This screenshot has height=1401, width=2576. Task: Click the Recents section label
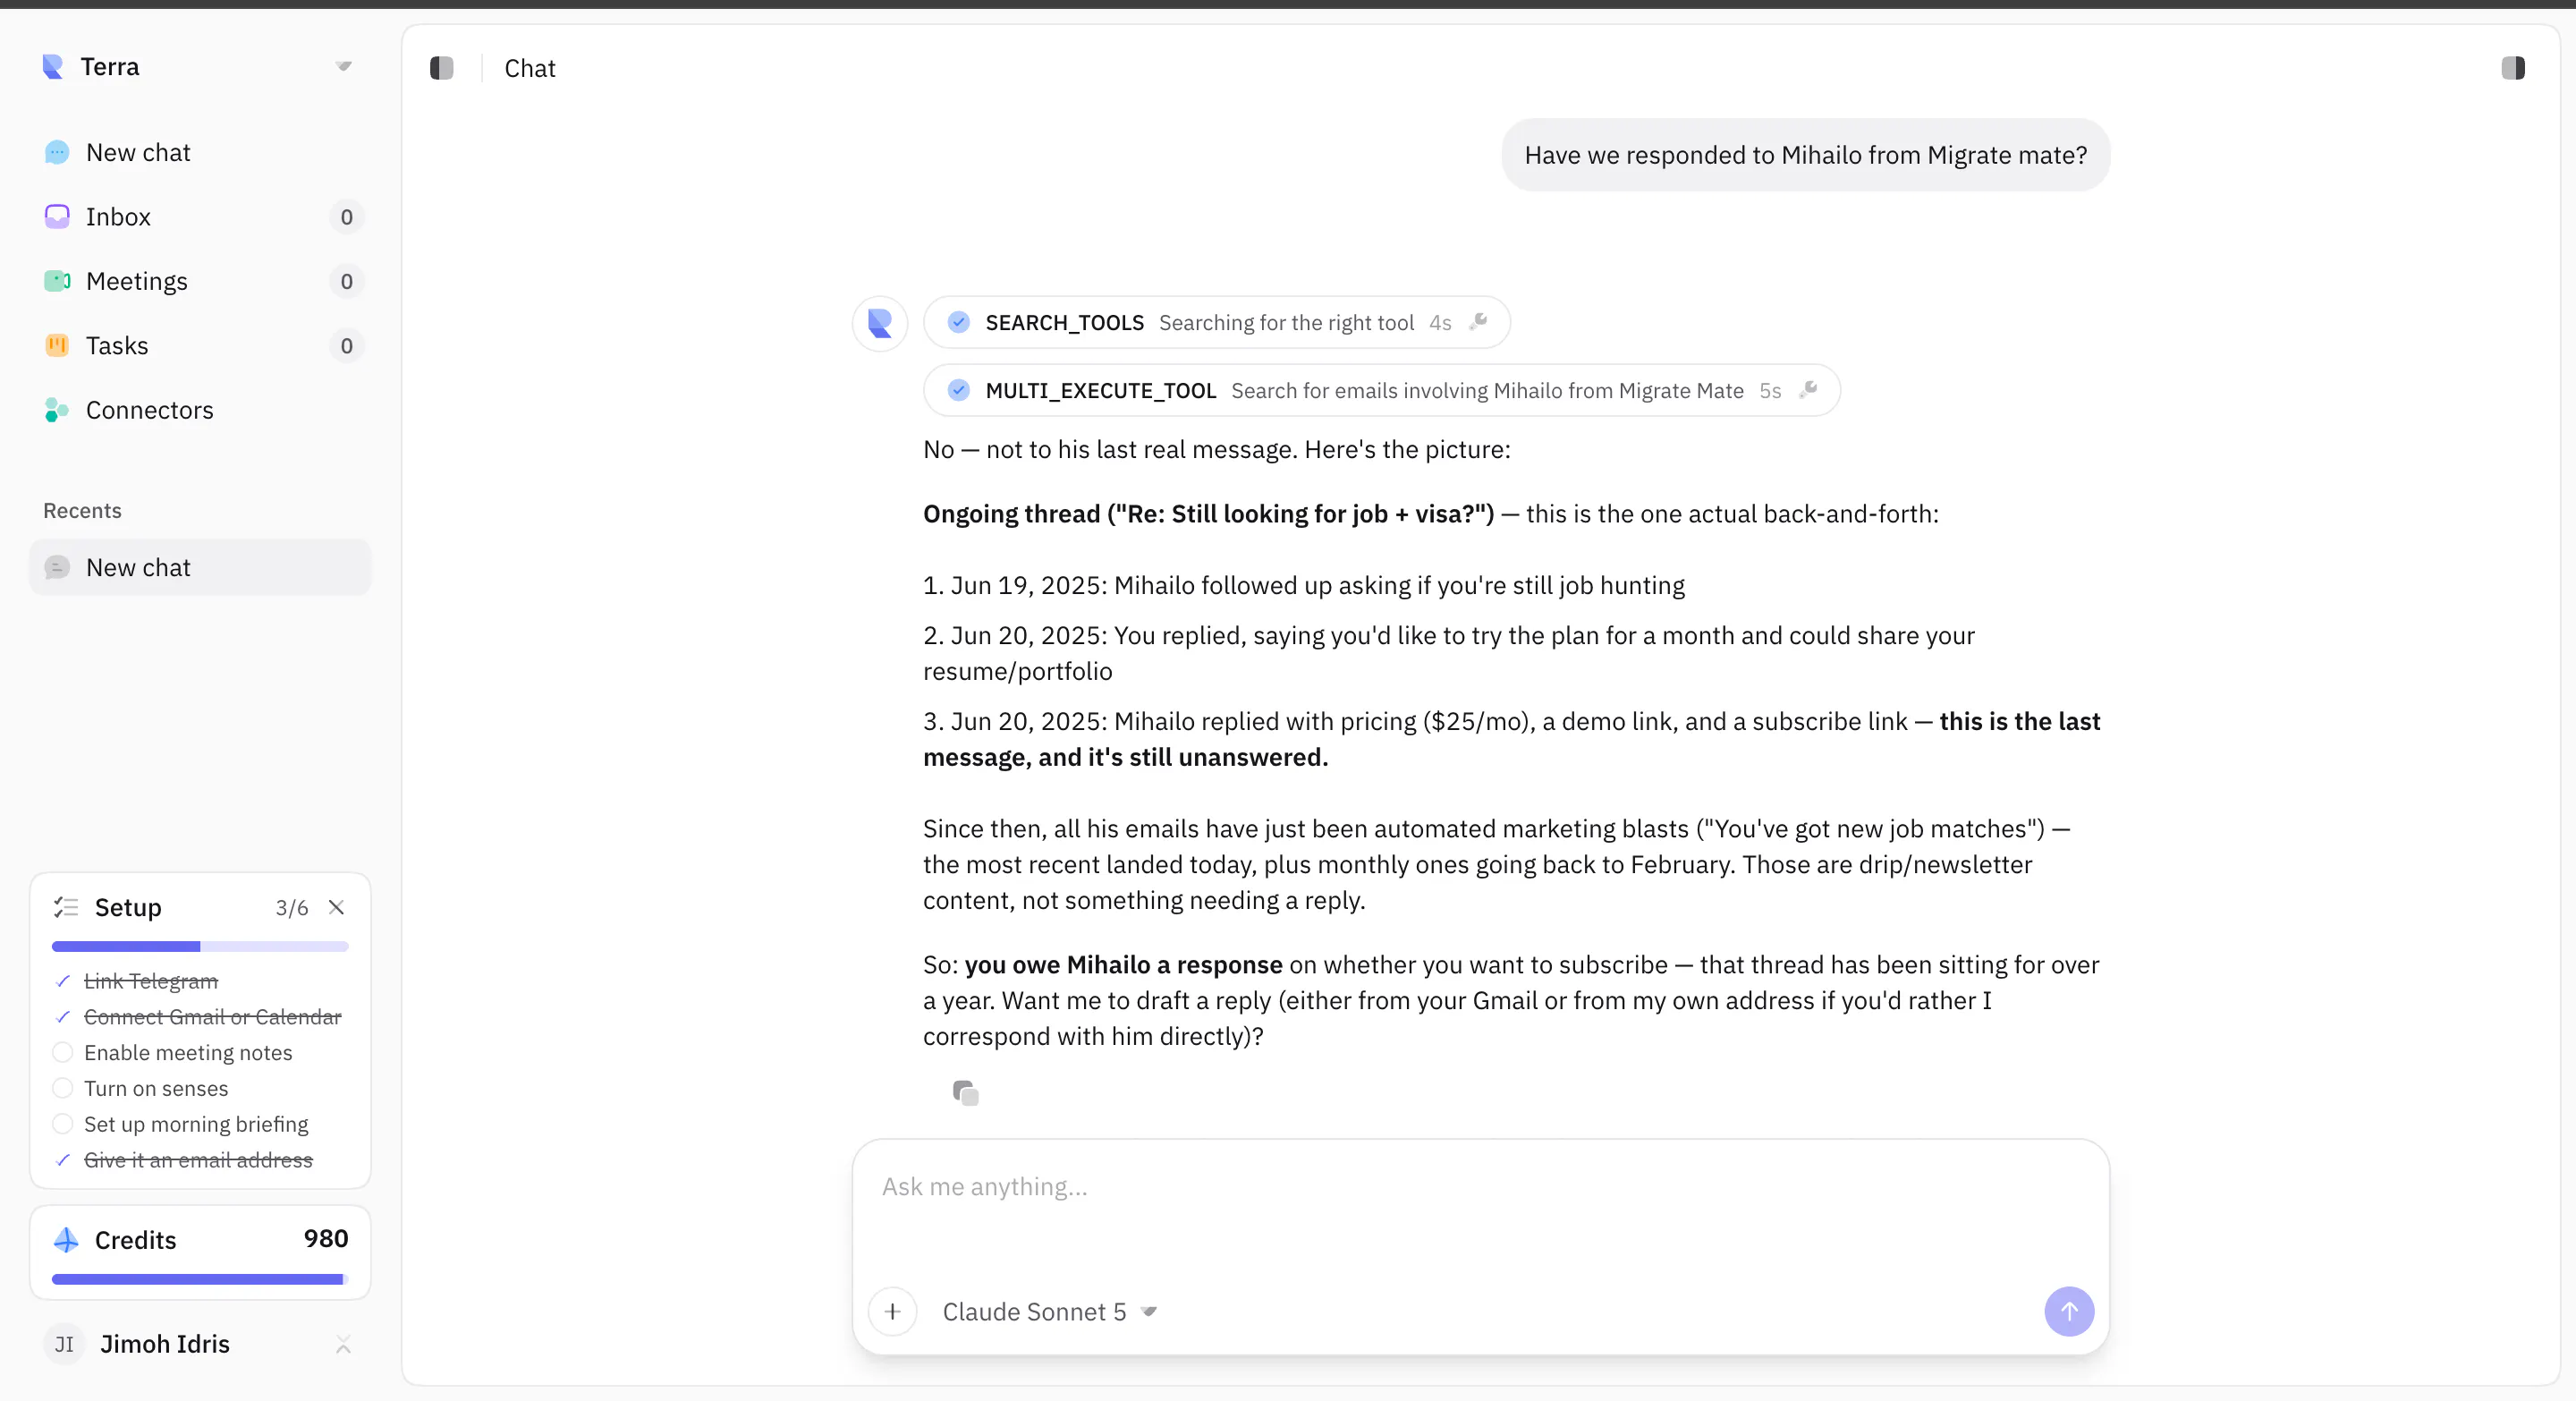[82, 511]
